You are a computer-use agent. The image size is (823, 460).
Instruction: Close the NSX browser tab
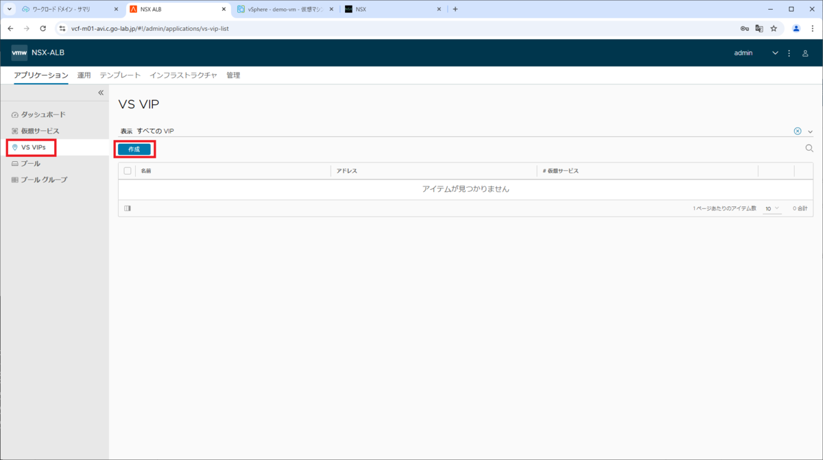click(439, 10)
